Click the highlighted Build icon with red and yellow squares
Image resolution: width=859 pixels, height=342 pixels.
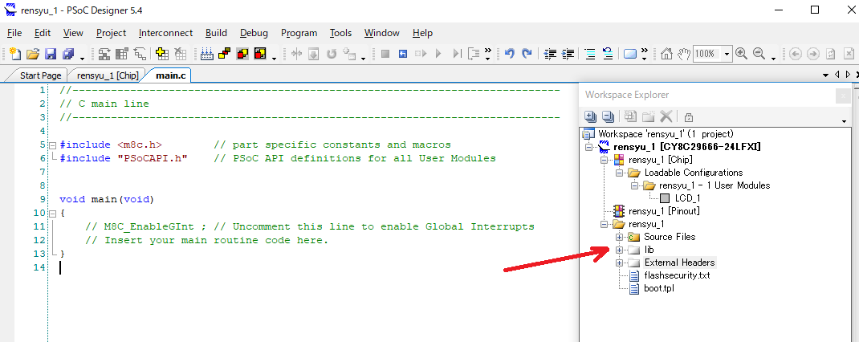pos(242,54)
